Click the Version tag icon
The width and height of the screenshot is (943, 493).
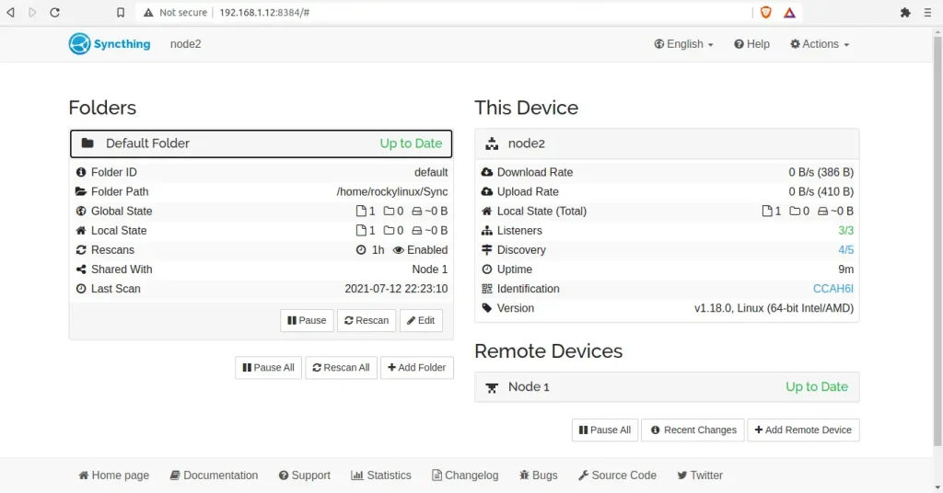[486, 308]
